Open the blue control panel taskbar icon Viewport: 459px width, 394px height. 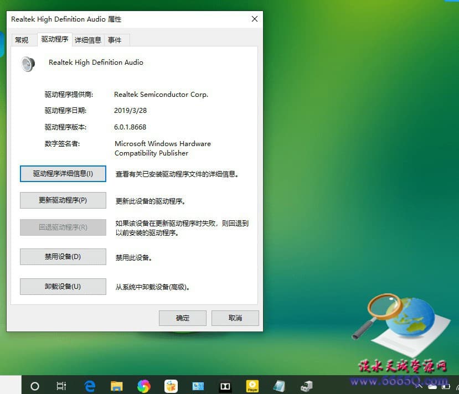coord(198,386)
